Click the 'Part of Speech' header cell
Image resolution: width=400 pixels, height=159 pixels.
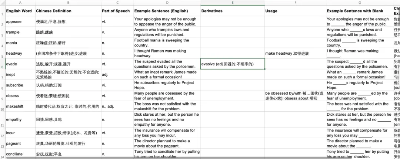click(117, 11)
